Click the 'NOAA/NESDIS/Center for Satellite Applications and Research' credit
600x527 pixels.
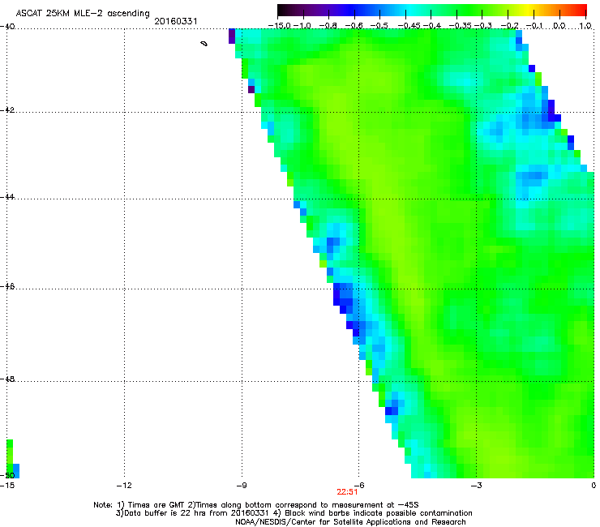tap(350, 522)
